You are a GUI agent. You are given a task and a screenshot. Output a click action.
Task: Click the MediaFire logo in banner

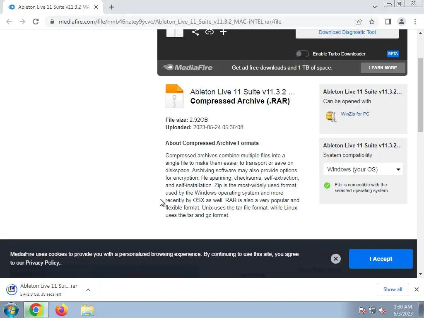187,67
